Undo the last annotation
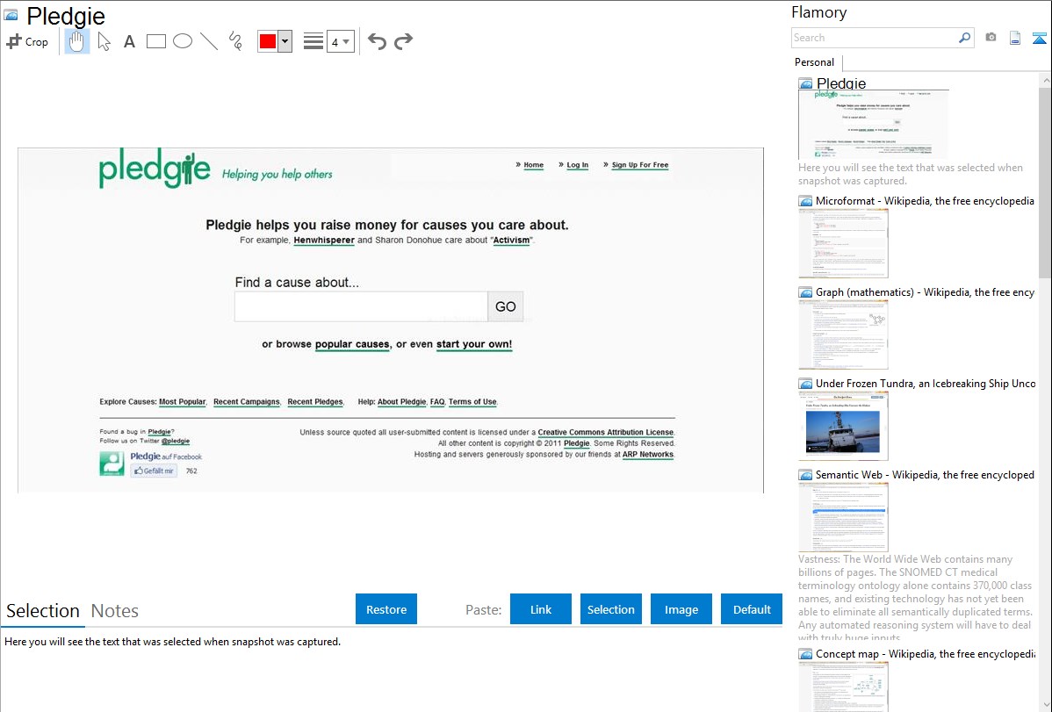Image resolution: width=1052 pixels, height=712 pixels. point(377,41)
